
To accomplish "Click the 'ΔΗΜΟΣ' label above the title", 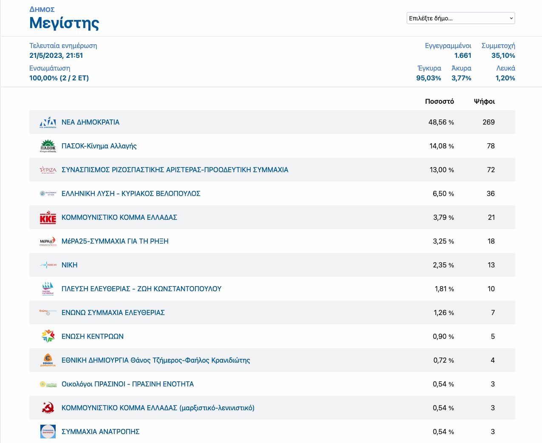I will [42, 9].
